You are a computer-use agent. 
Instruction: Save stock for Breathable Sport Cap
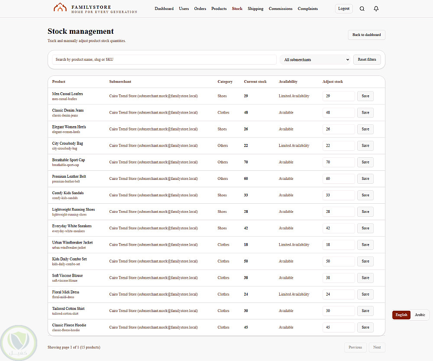pyautogui.click(x=365, y=162)
